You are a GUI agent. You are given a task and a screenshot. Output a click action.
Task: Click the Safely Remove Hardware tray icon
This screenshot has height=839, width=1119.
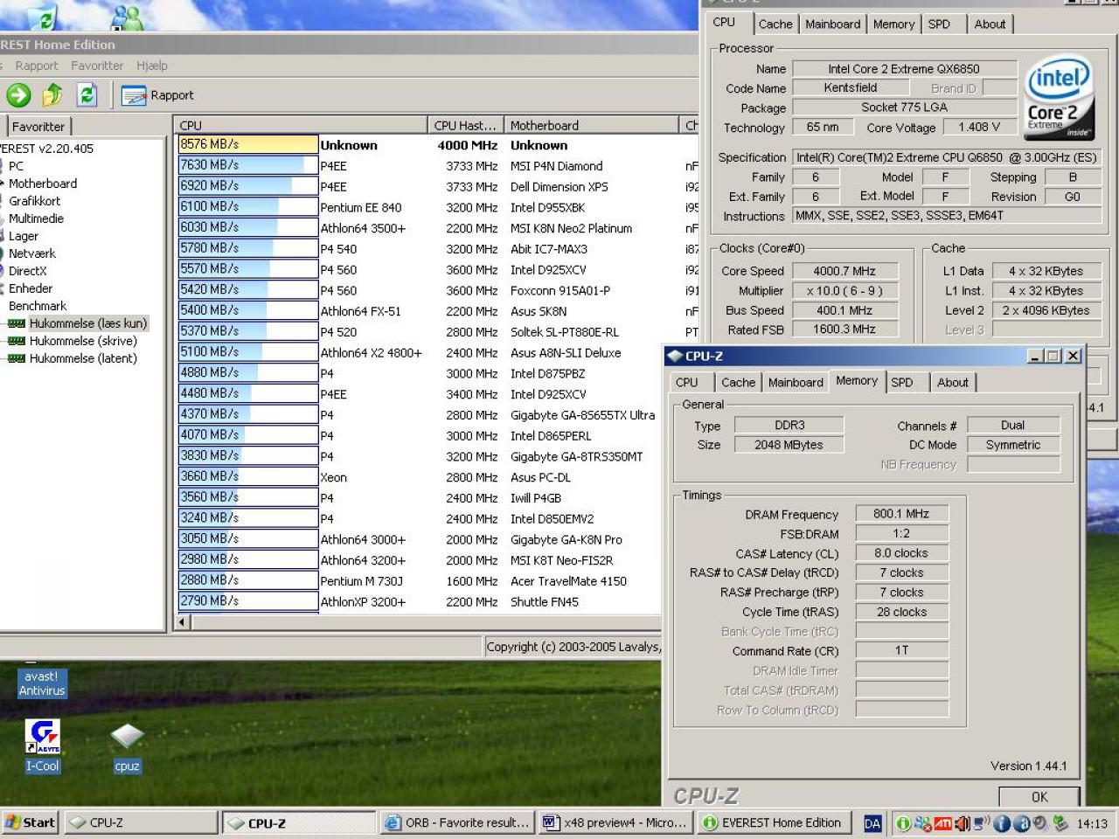click(x=1060, y=823)
